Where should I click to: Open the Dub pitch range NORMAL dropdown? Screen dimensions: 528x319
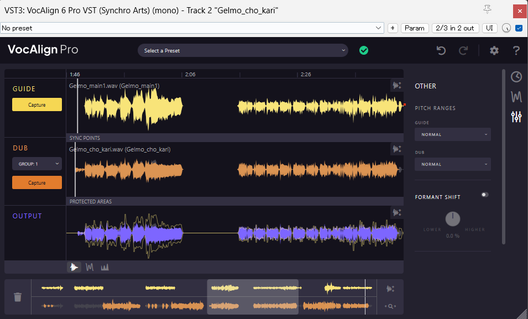tap(453, 164)
